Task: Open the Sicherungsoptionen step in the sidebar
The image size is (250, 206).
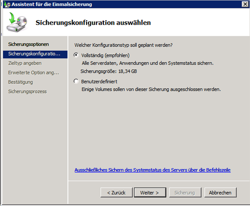Action: [x=29, y=44]
